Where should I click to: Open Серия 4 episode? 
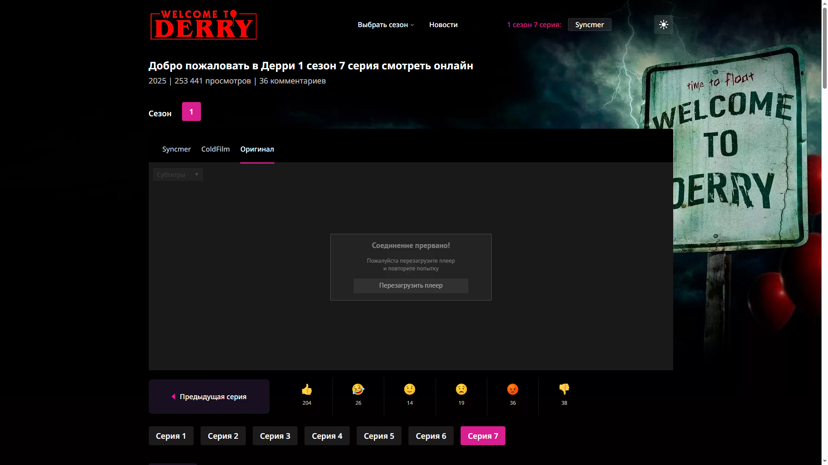327,436
